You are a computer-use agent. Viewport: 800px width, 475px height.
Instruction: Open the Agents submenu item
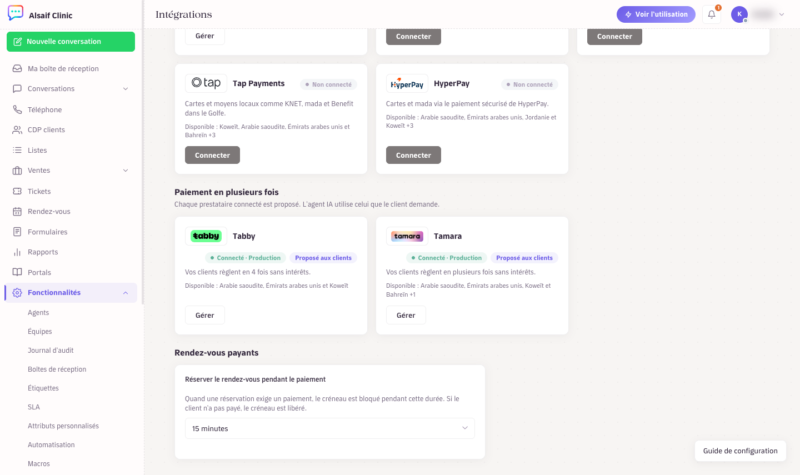click(x=38, y=313)
